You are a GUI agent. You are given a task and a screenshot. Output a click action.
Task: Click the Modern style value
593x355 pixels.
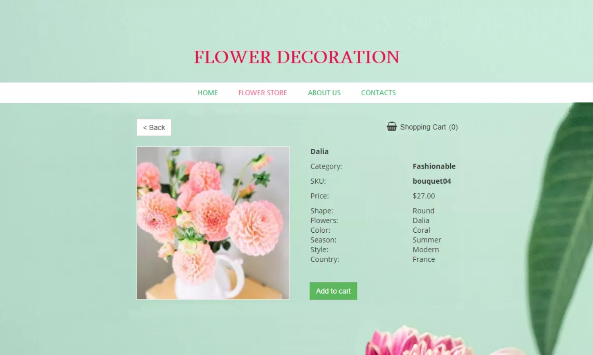pyautogui.click(x=426, y=249)
